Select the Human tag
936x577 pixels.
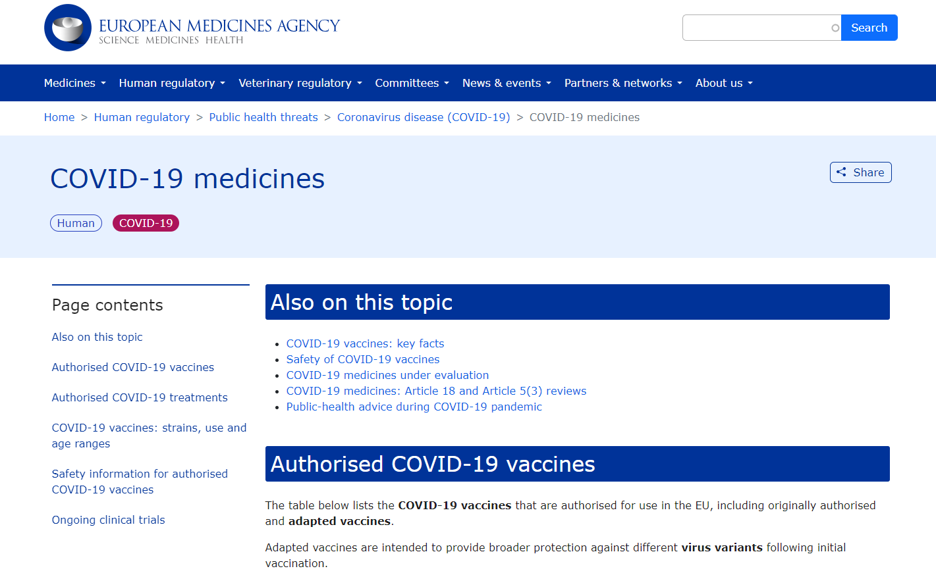tap(76, 223)
